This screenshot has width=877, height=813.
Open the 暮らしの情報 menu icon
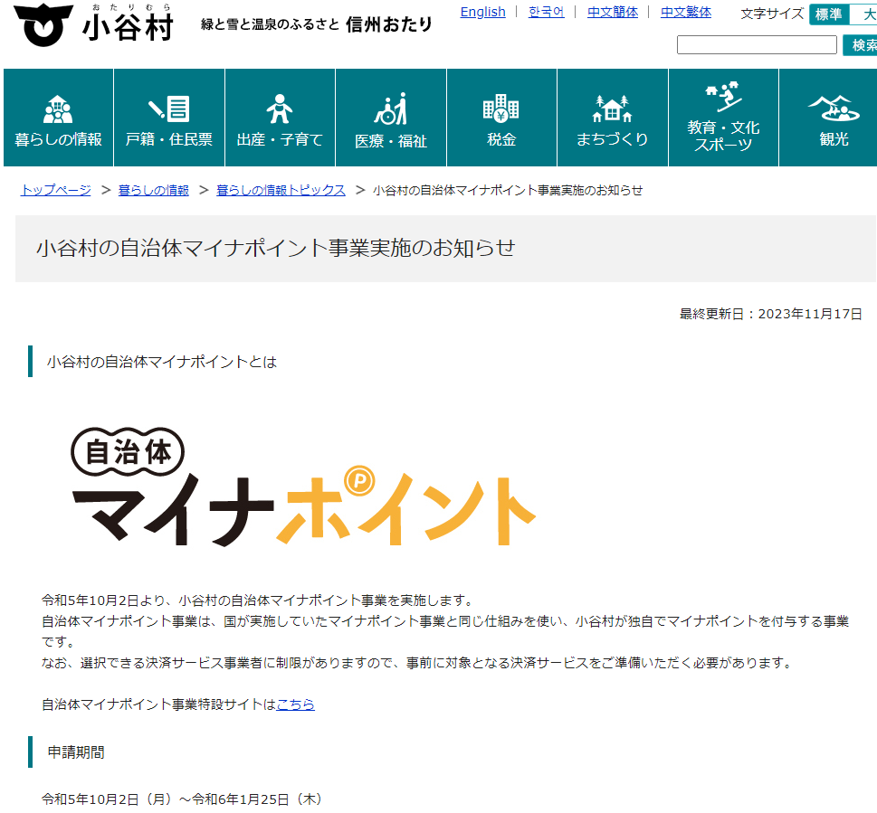[58, 109]
